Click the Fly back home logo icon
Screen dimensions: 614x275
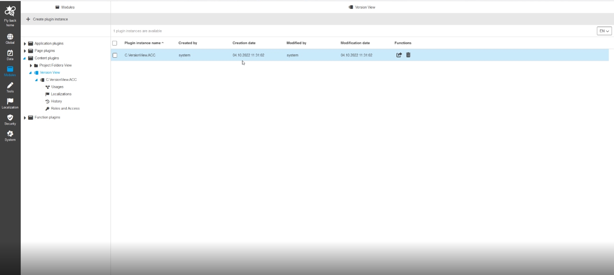pyautogui.click(x=10, y=11)
